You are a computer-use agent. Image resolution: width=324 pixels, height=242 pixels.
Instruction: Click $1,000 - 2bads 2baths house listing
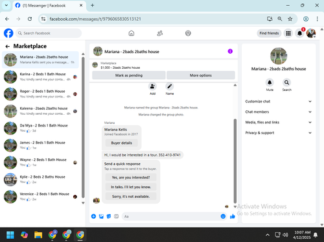coord(120,67)
